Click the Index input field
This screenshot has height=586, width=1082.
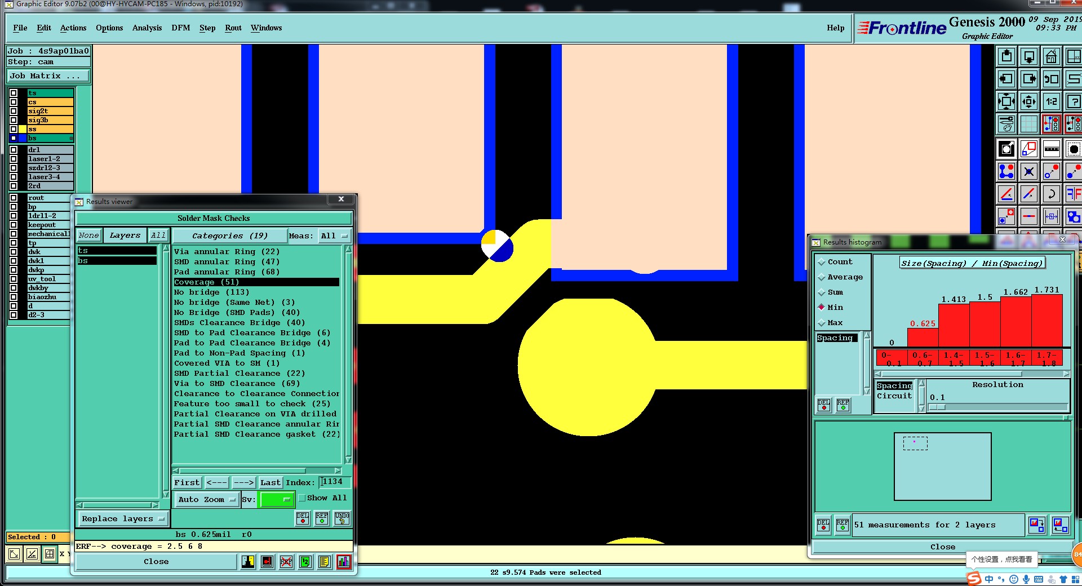[335, 482]
